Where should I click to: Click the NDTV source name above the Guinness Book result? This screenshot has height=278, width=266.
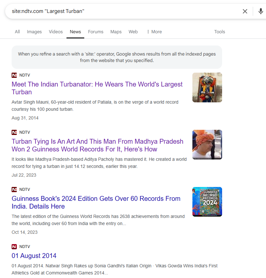[x=25, y=189]
